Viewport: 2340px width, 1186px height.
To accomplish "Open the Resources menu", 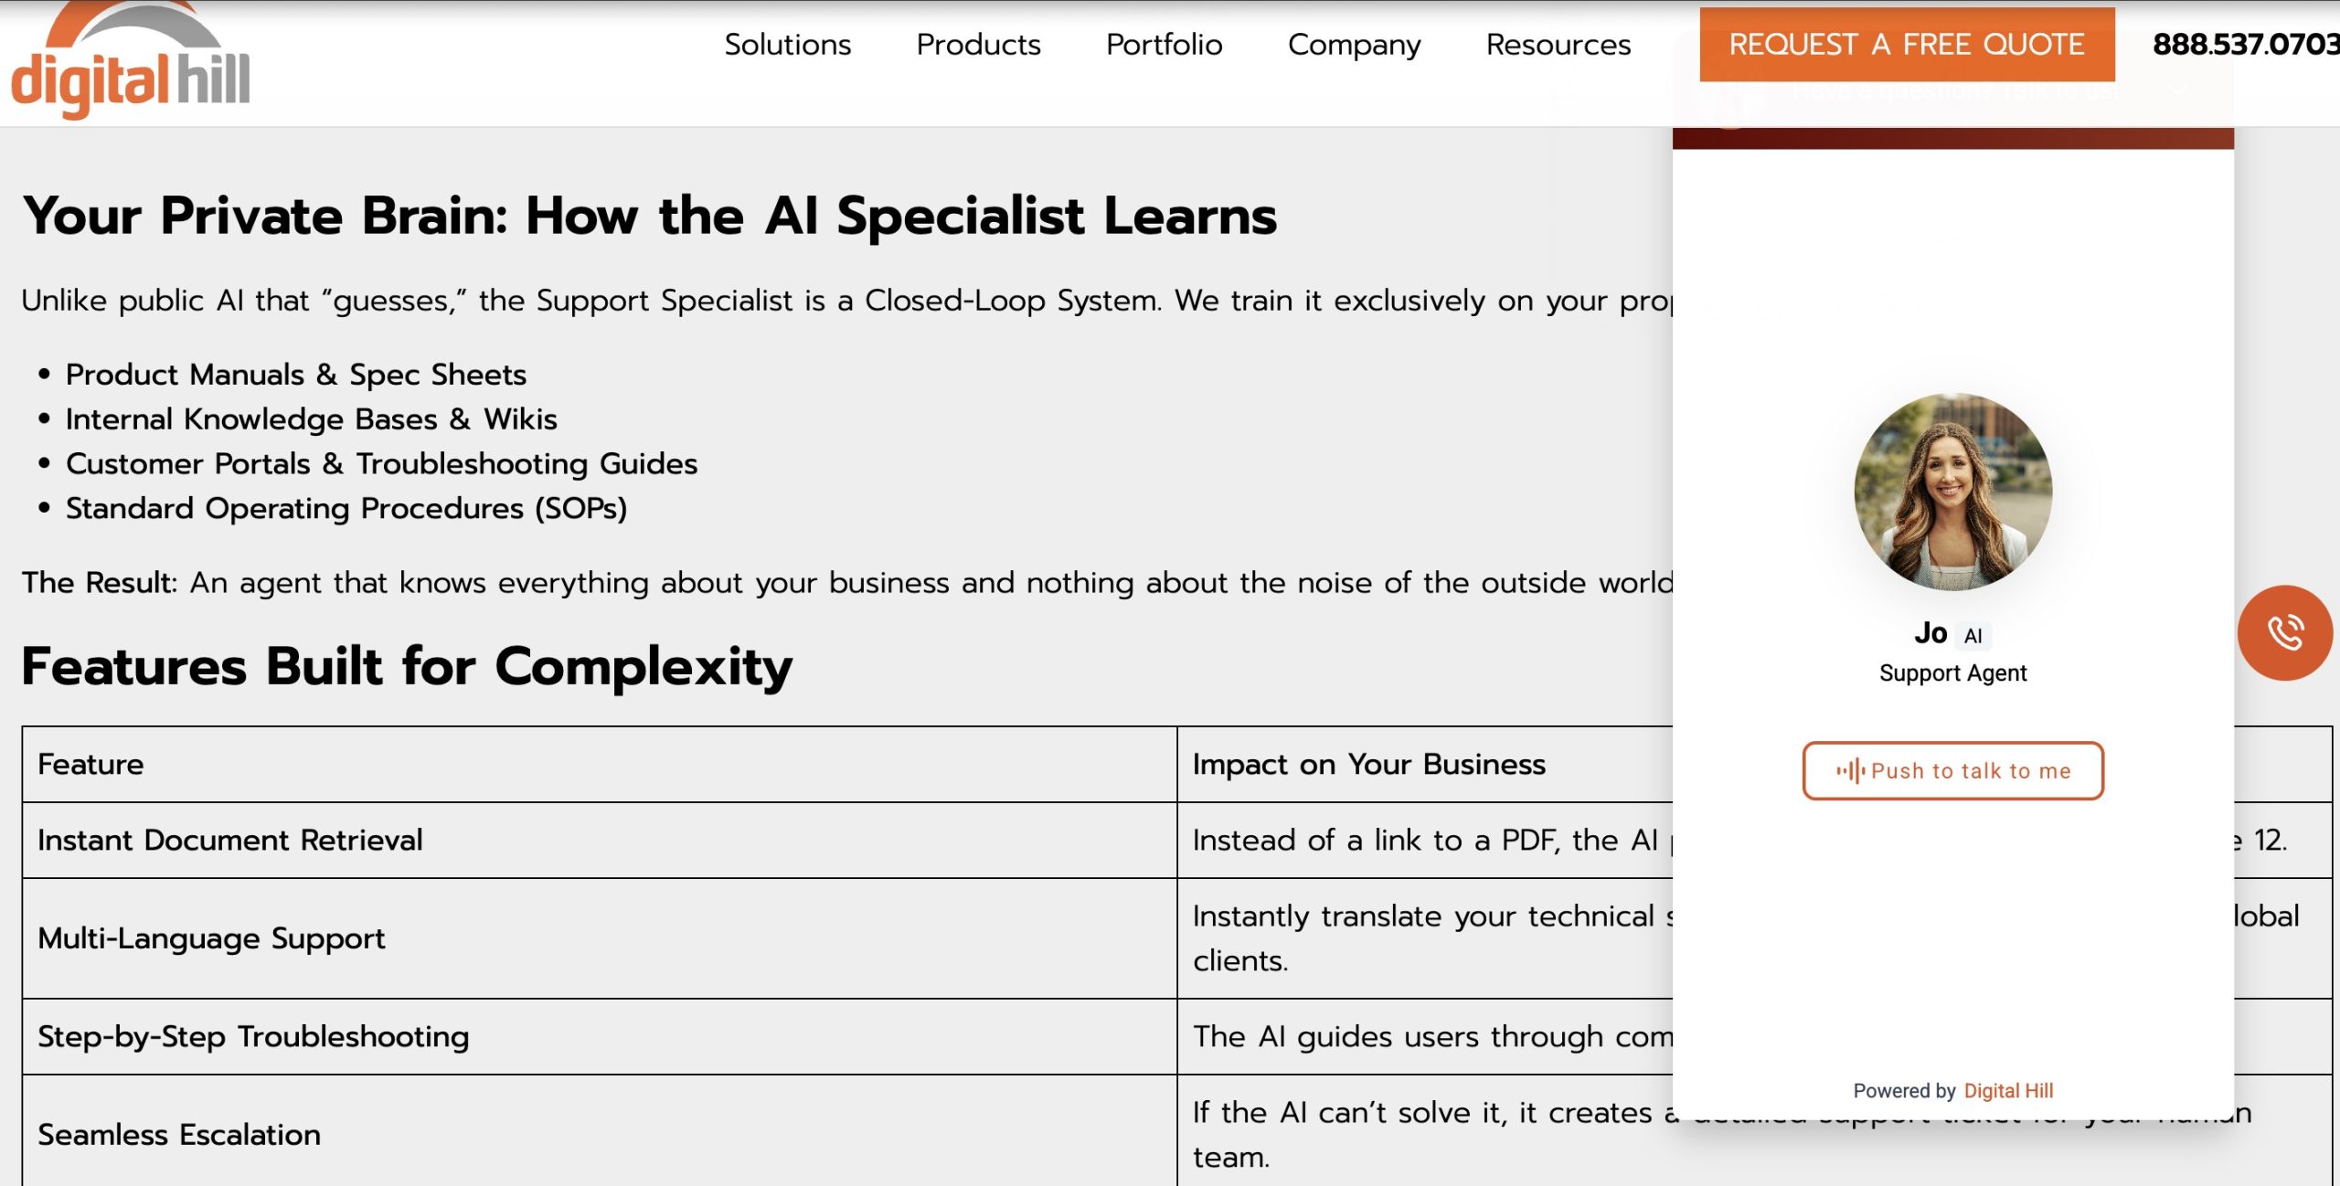I will 1558,45.
